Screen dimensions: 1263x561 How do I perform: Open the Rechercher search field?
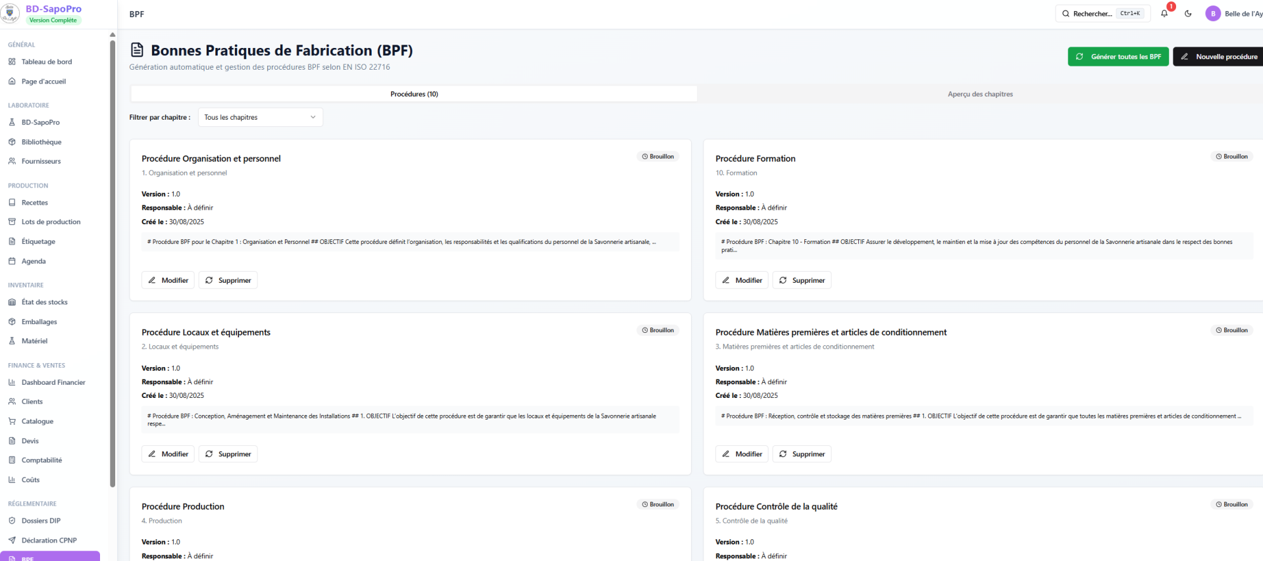pos(1102,14)
